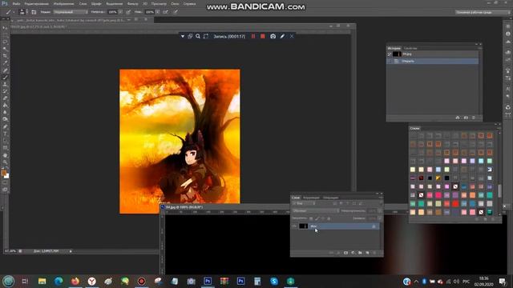This screenshot has height=288, width=513.
Task: Toggle lock transparent pixels in Layers panel
Action: pos(311,218)
